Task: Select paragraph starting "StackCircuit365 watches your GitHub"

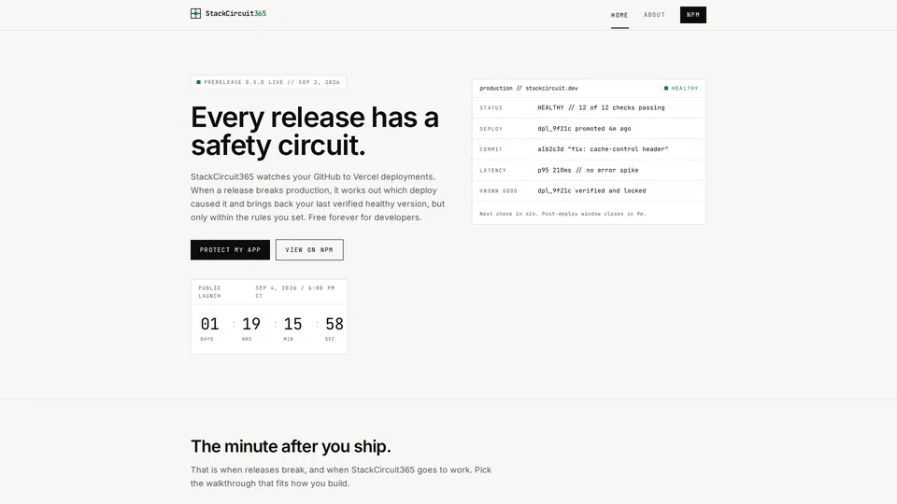Action: click(x=318, y=197)
